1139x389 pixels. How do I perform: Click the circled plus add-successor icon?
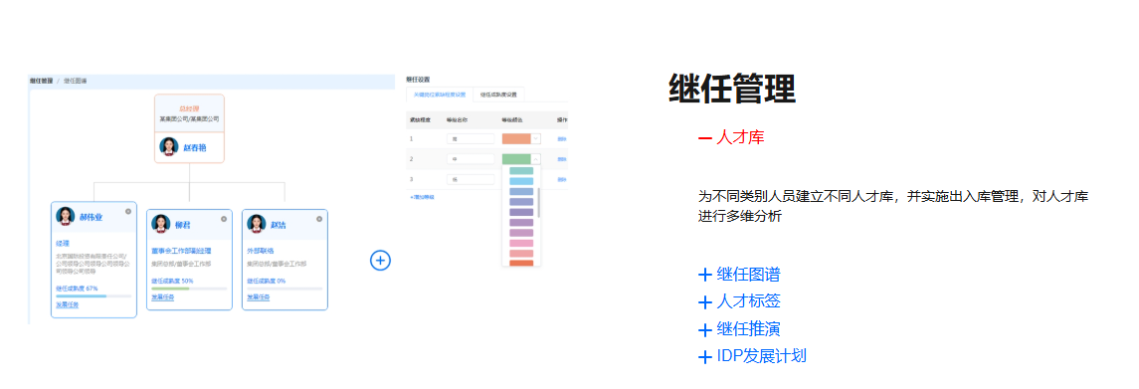coord(381,260)
